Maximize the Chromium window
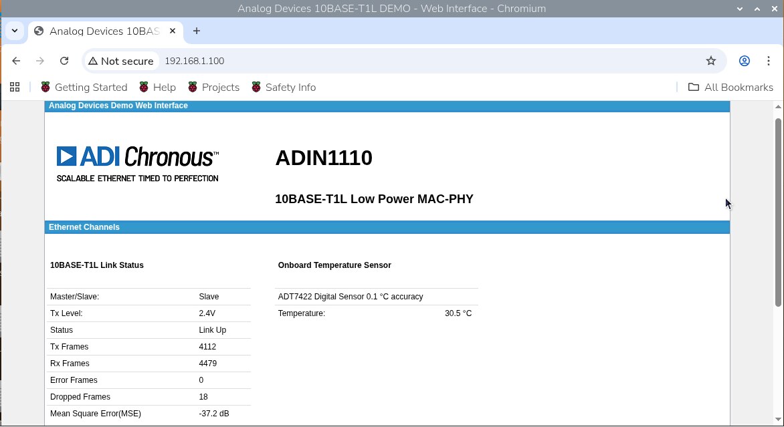784x427 pixels. [757, 9]
